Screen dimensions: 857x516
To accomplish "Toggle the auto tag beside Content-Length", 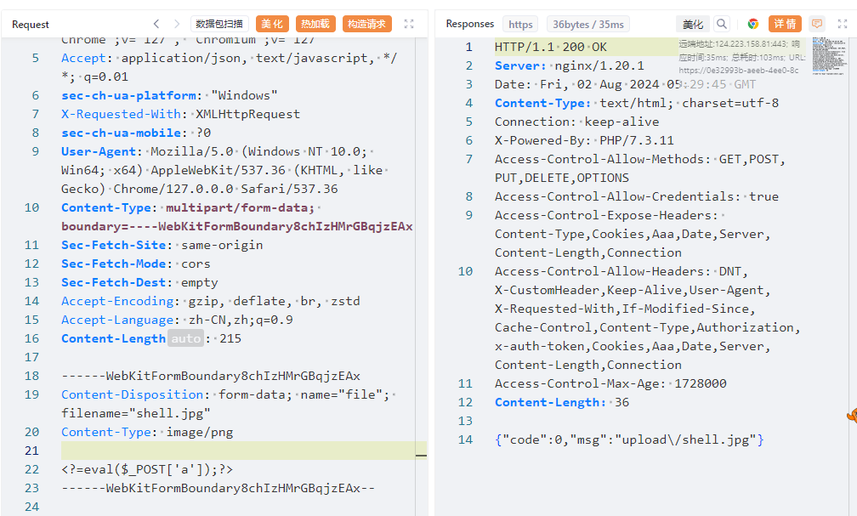I will pyautogui.click(x=186, y=338).
